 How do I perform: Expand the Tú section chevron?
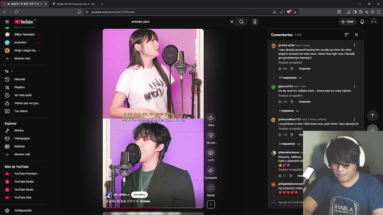point(11,71)
